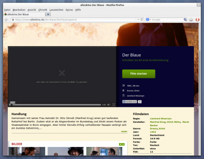Screen dimensions: 204x159
Task: Click director icon beside Lienhard Wawrzyn
Action: (124, 96)
